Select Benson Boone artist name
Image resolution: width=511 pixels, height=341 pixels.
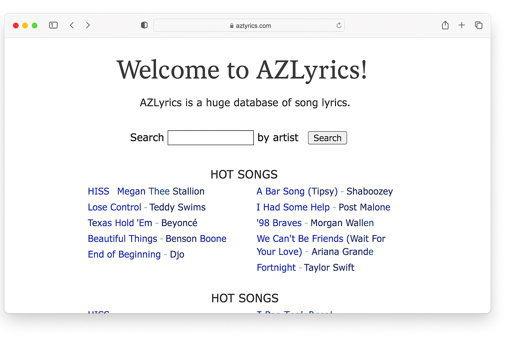pyautogui.click(x=196, y=239)
